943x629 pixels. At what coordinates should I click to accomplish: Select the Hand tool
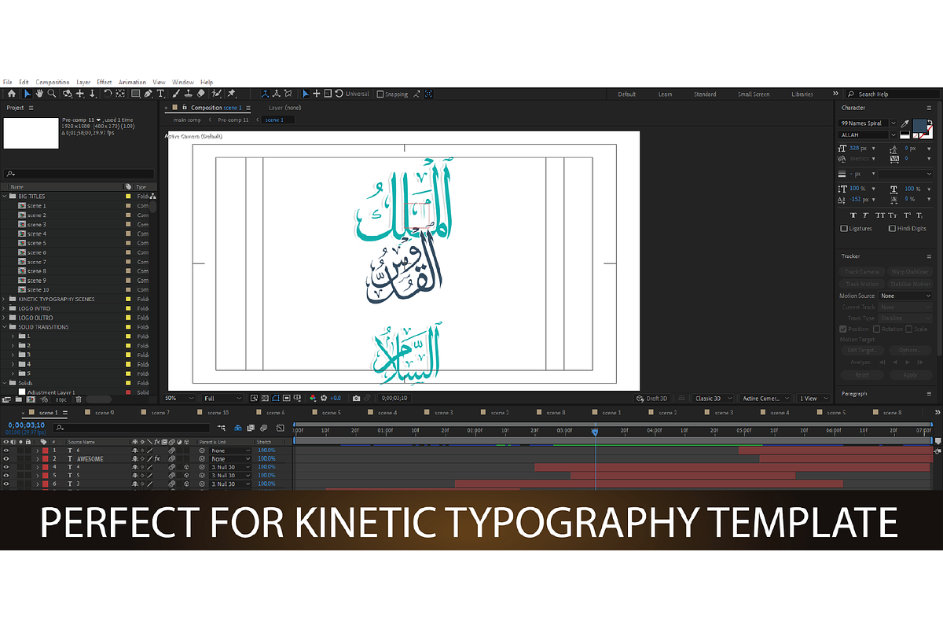tap(39, 94)
